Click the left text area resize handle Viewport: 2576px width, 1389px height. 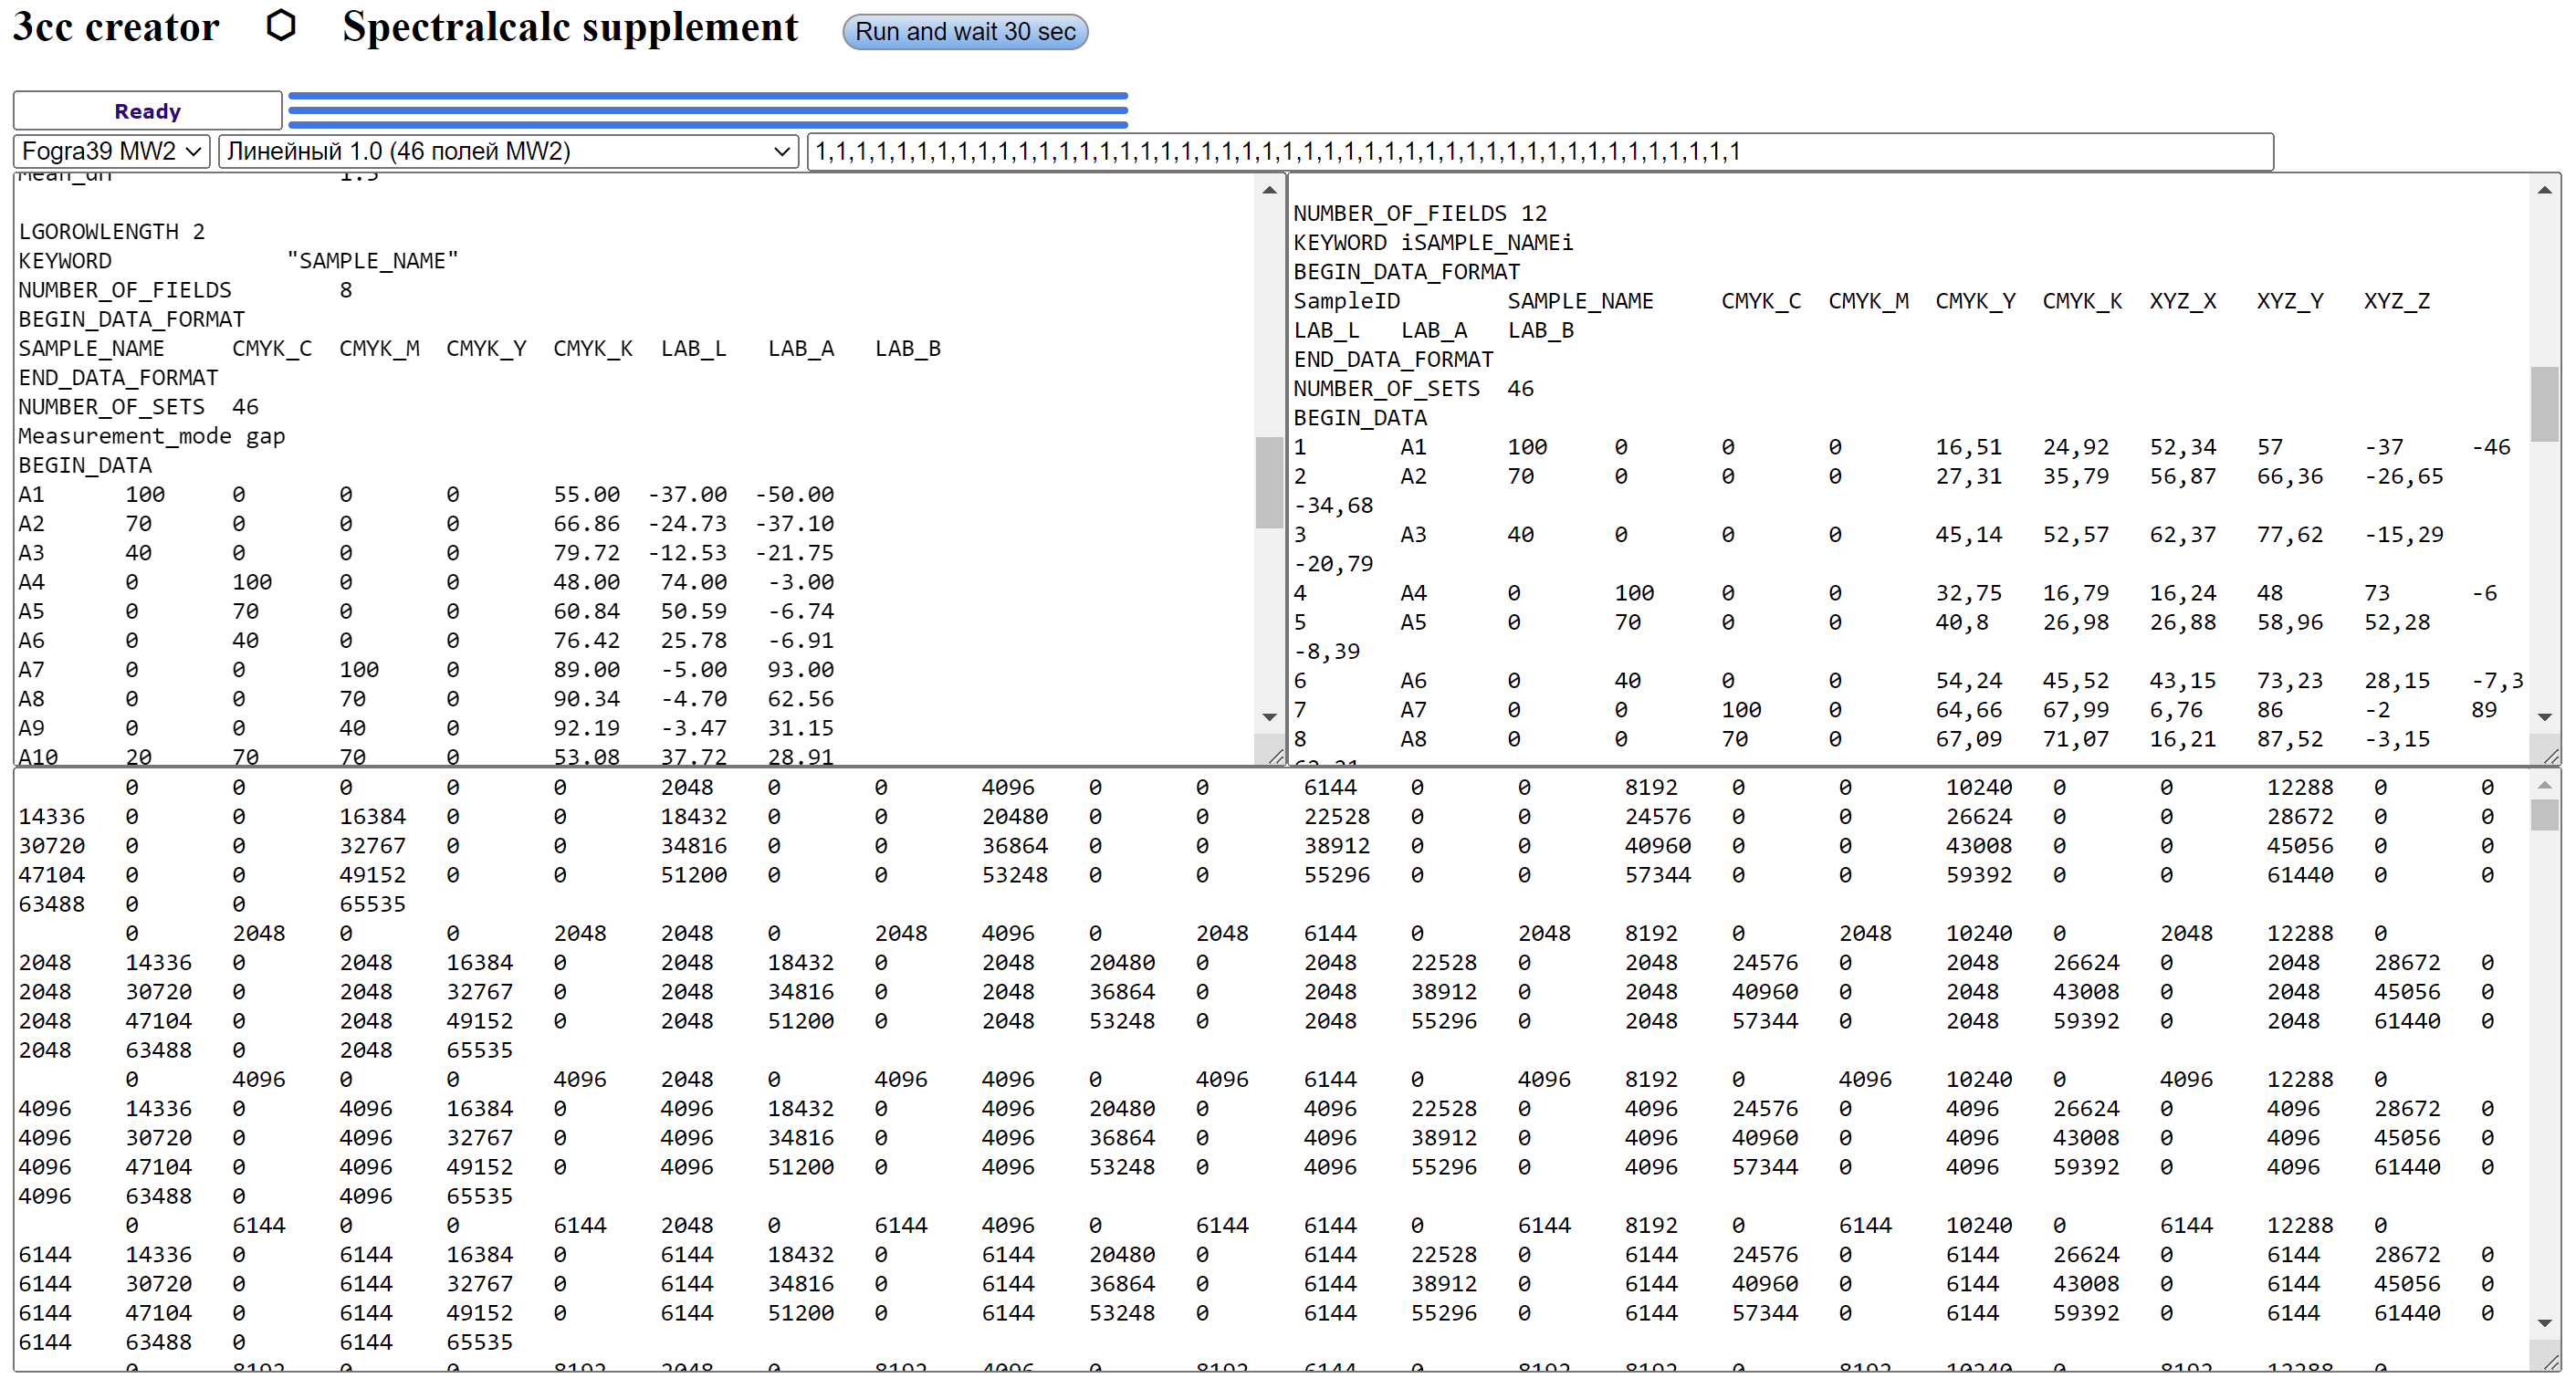tap(1275, 757)
